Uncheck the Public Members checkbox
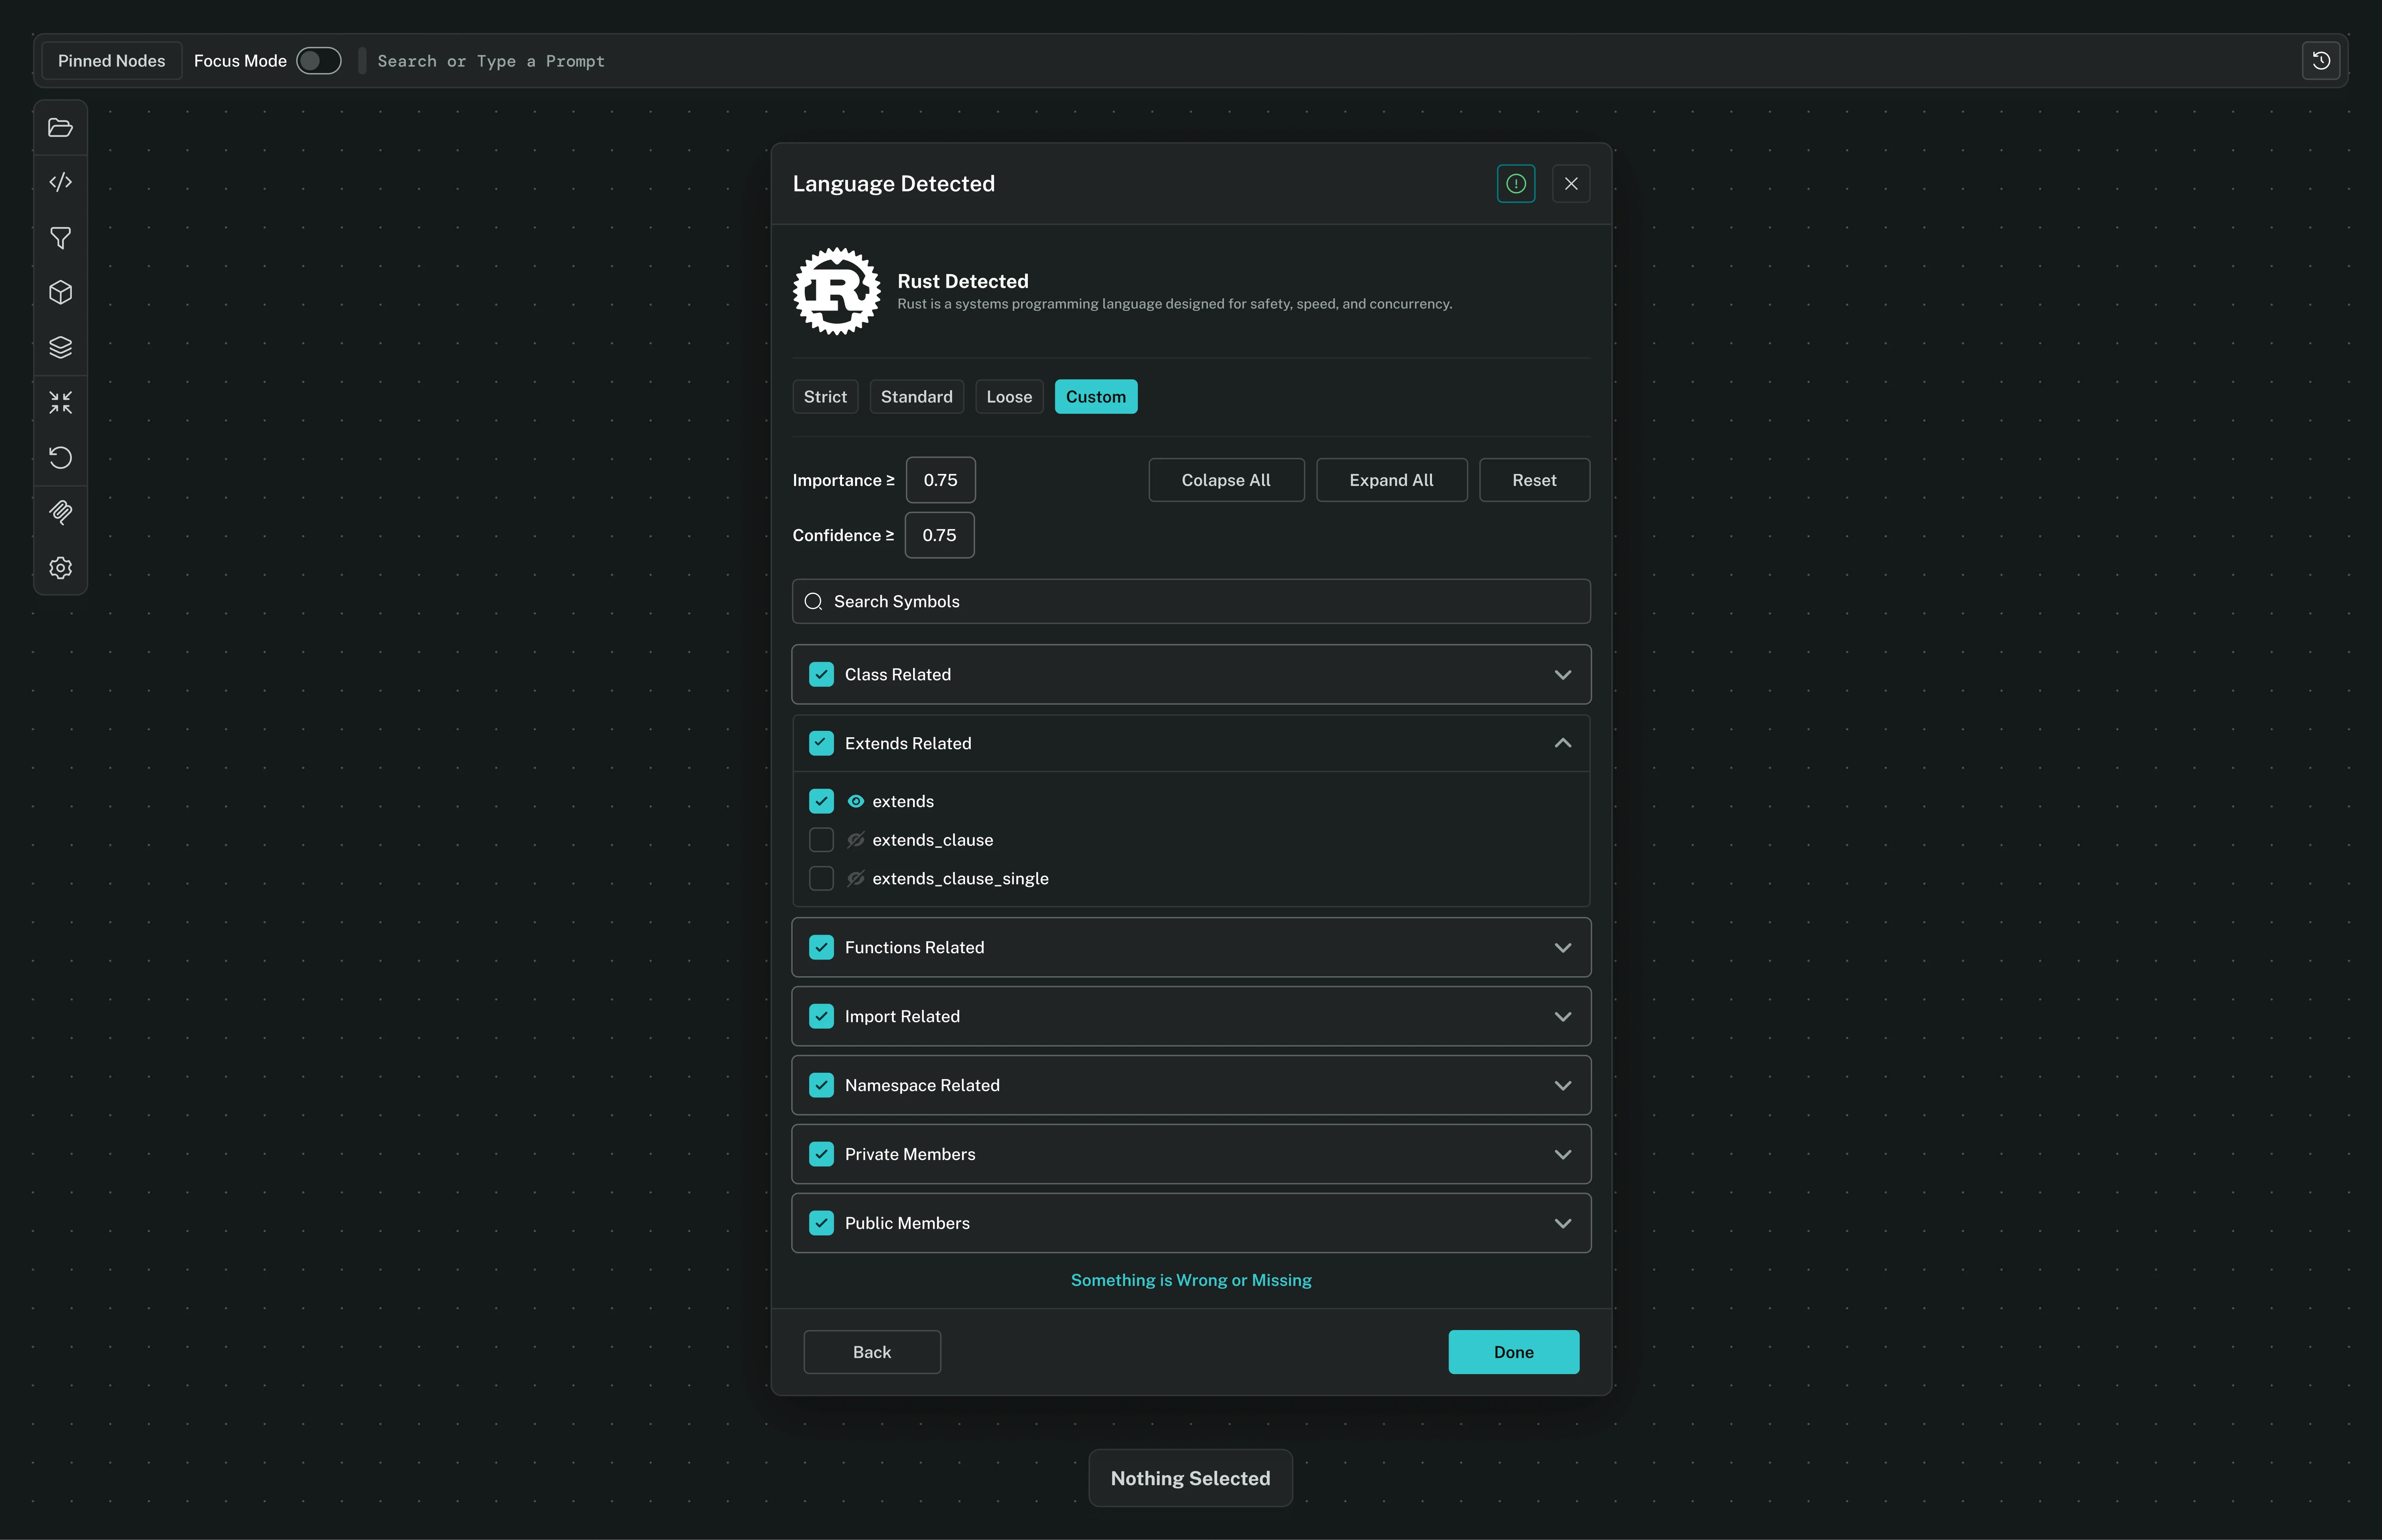 [x=821, y=1223]
